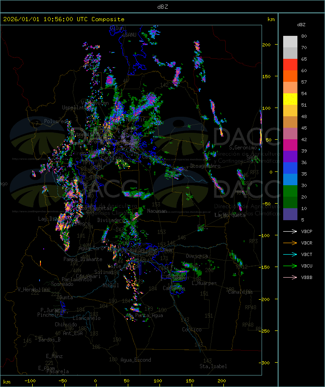
Task: Click the 'Agua_Toro' place label
Action: click(x=91, y=248)
